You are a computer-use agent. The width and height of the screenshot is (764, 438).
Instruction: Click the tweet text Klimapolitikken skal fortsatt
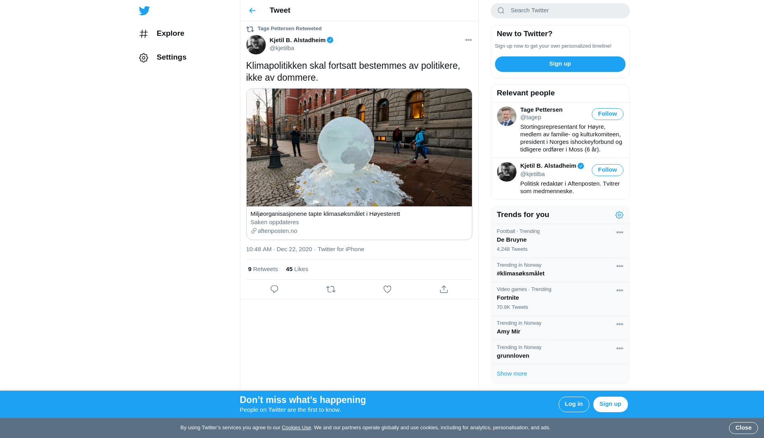[353, 72]
